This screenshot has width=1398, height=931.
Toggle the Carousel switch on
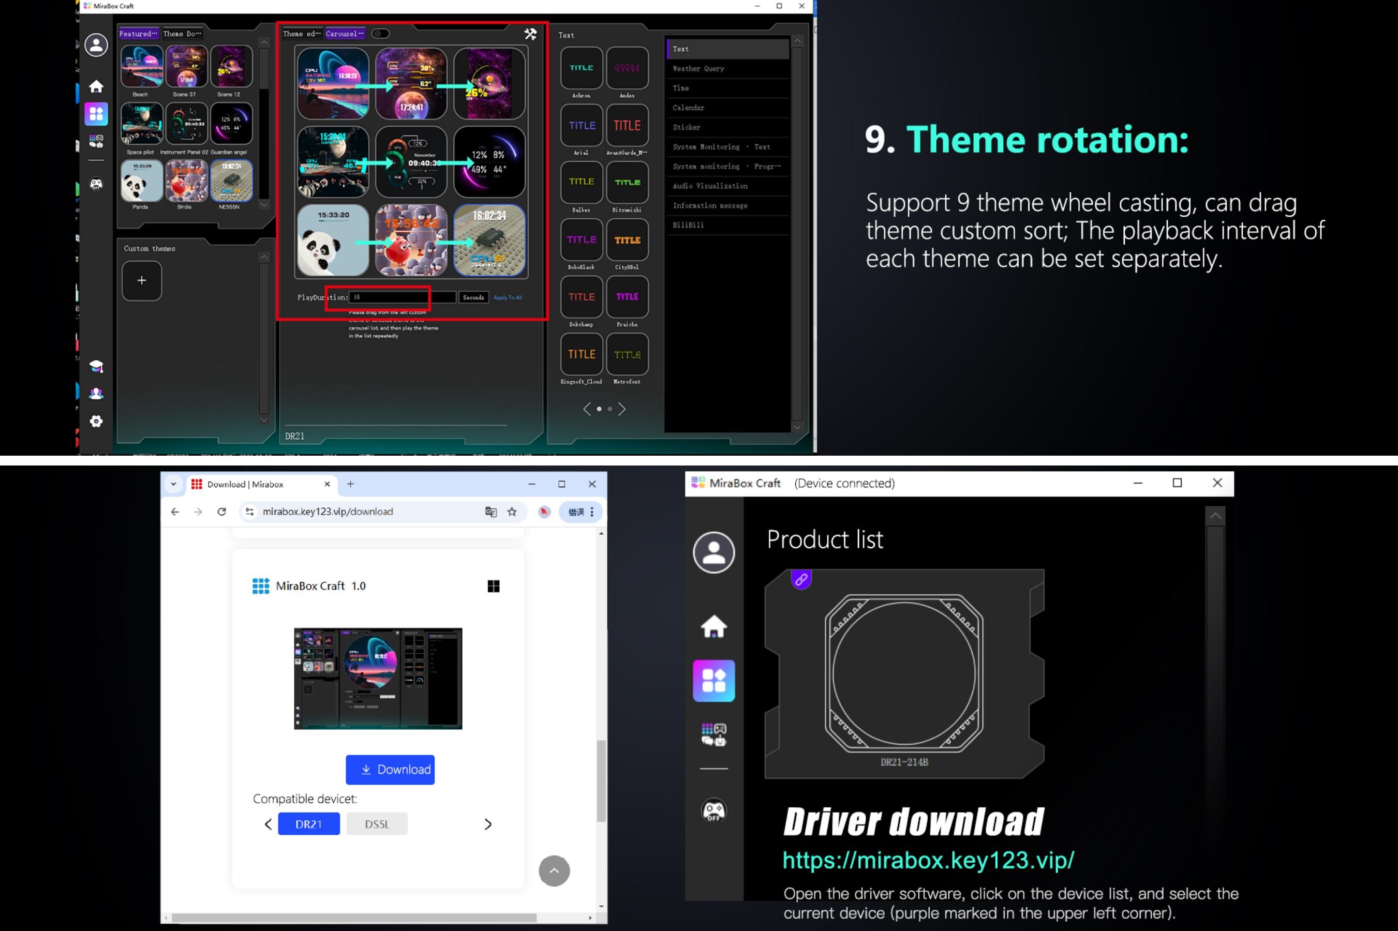(380, 34)
